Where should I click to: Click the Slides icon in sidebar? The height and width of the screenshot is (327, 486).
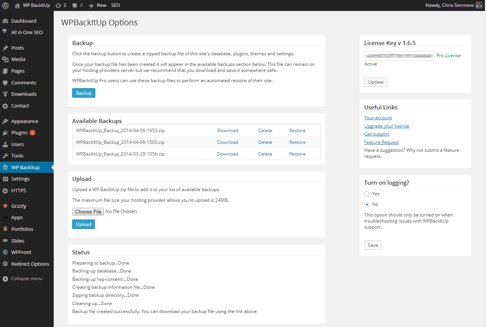click(5, 241)
